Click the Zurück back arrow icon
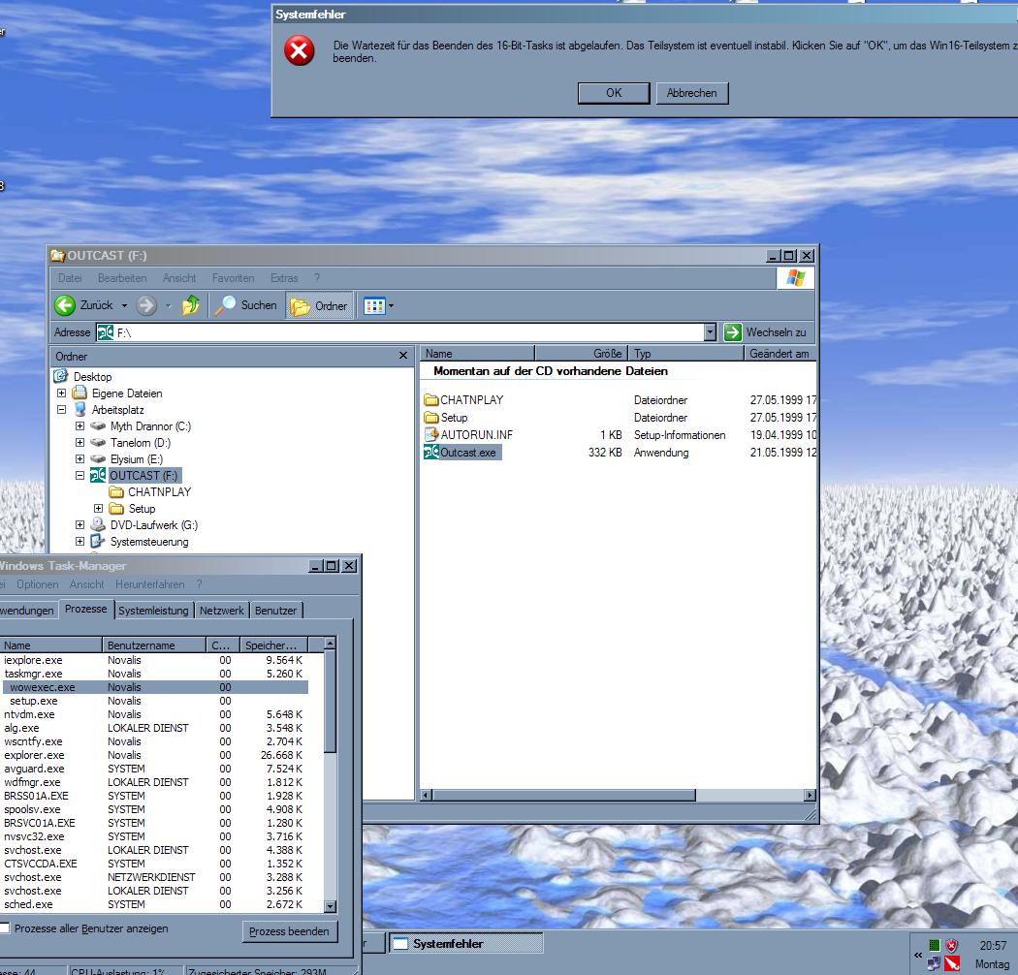This screenshot has width=1018, height=975. [x=65, y=305]
